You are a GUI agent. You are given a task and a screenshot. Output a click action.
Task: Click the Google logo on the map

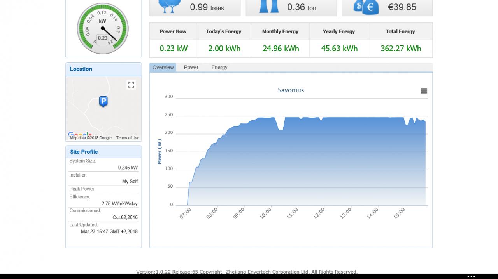80,135
